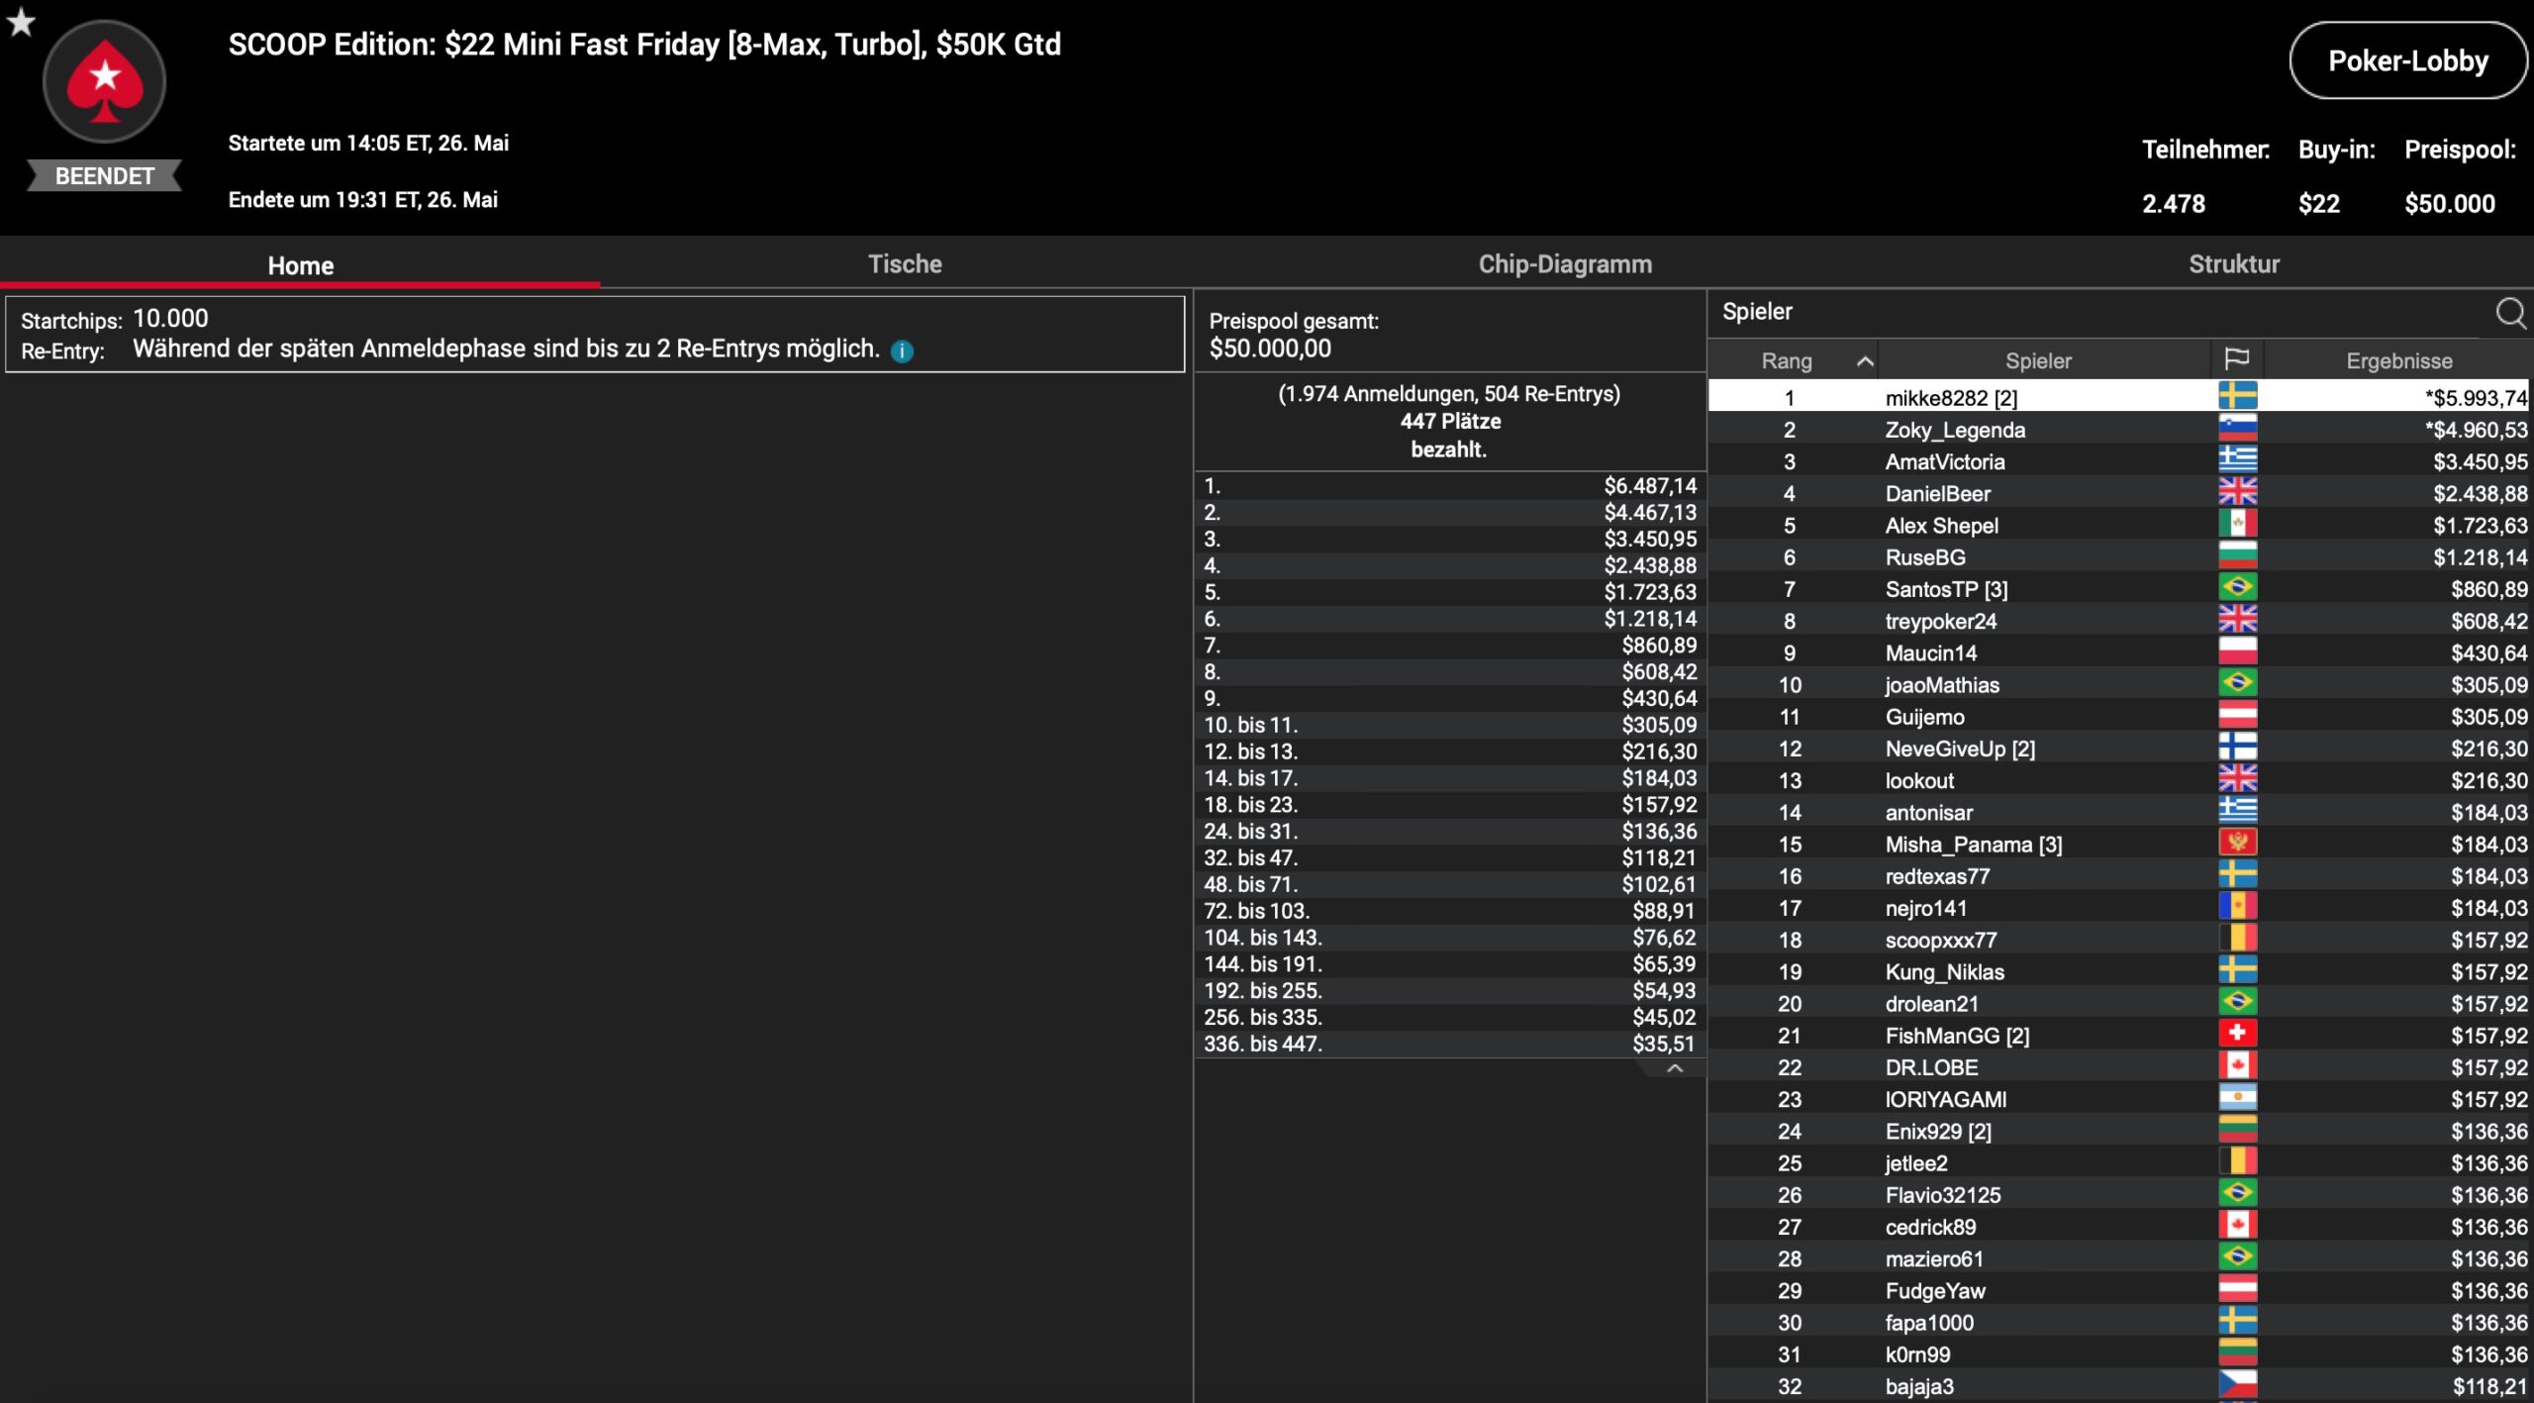Click Switzerland flag for FishManGG
This screenshot has width=2534, height=1403.
(2236, 1035)
